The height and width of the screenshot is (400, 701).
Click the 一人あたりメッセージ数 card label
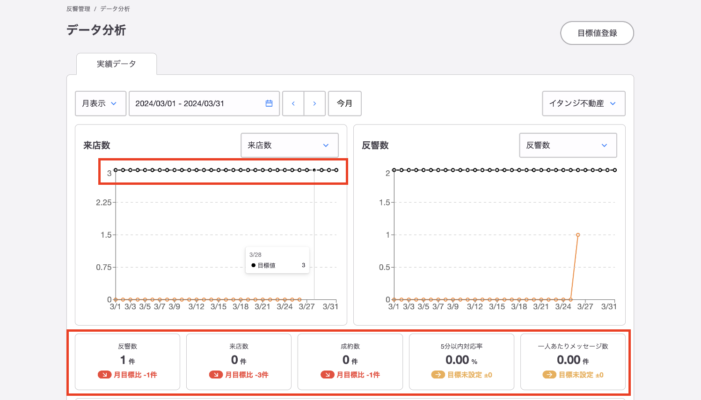[573, 346]
